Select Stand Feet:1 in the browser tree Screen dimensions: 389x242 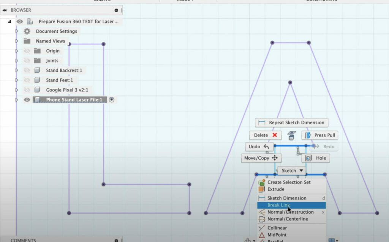click(59, 80)
